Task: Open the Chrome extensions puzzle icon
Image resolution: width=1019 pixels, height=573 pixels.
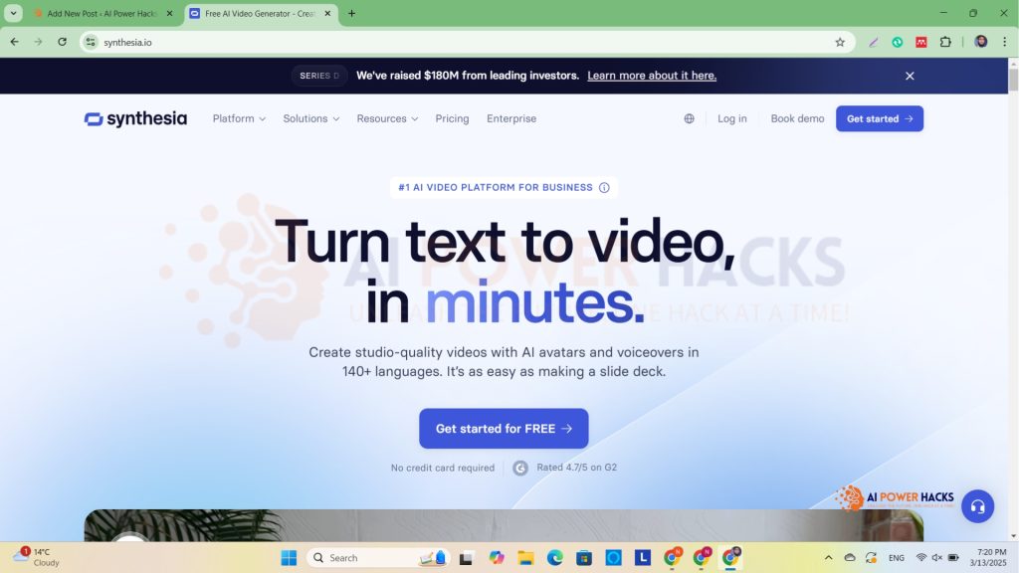Action: (945, 42)
